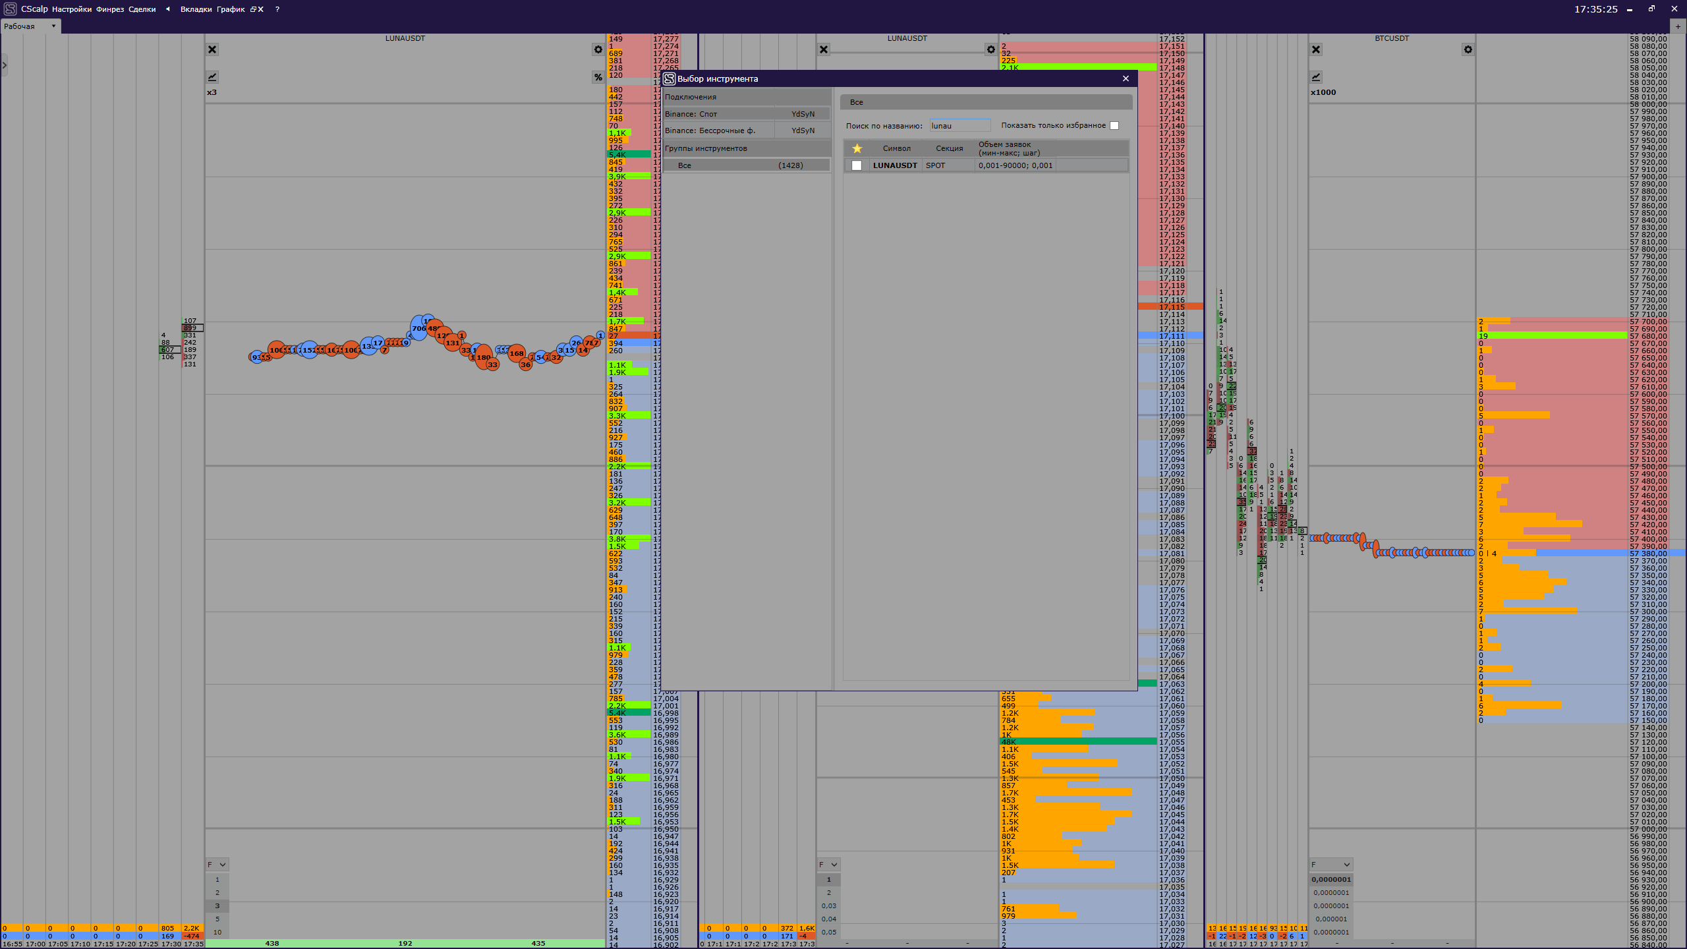Click the restore-windows icon next to График
The height and width of the screenshot is (949, 1687).
253,9
